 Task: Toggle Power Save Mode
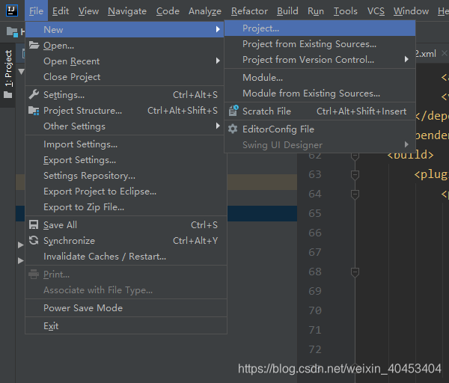pos(126,308)
